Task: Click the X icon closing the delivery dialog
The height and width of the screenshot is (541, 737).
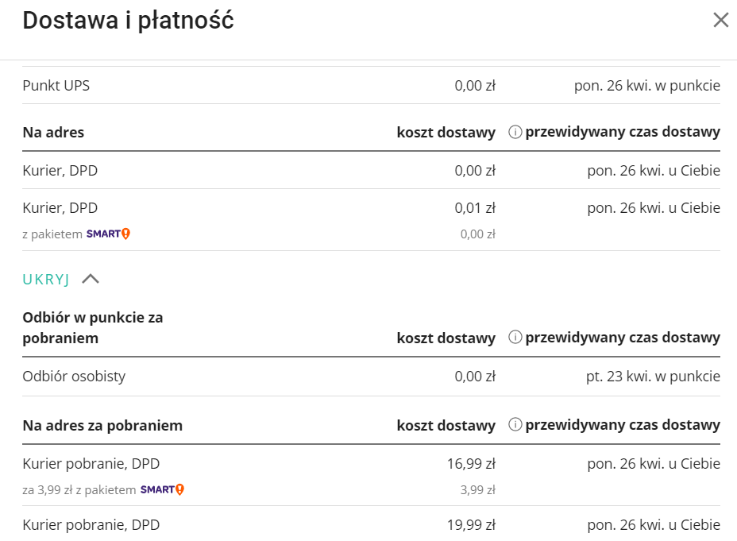Action: 720,21
